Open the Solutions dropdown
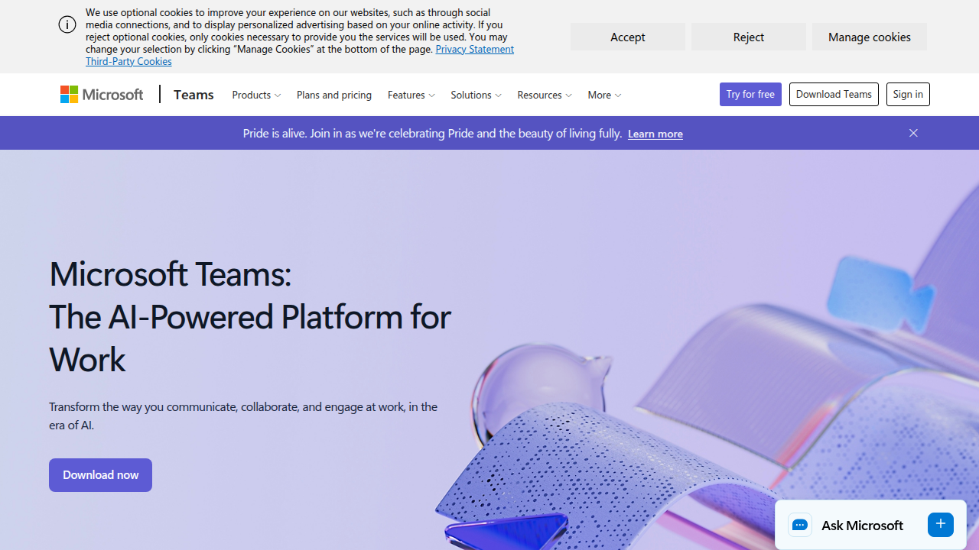Viewport: 979px width, 550px height. pos(476,95)
